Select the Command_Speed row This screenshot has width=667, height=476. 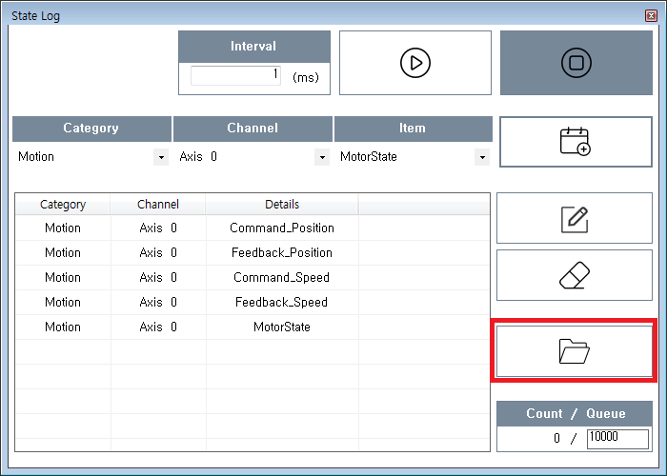coord(281,278)
